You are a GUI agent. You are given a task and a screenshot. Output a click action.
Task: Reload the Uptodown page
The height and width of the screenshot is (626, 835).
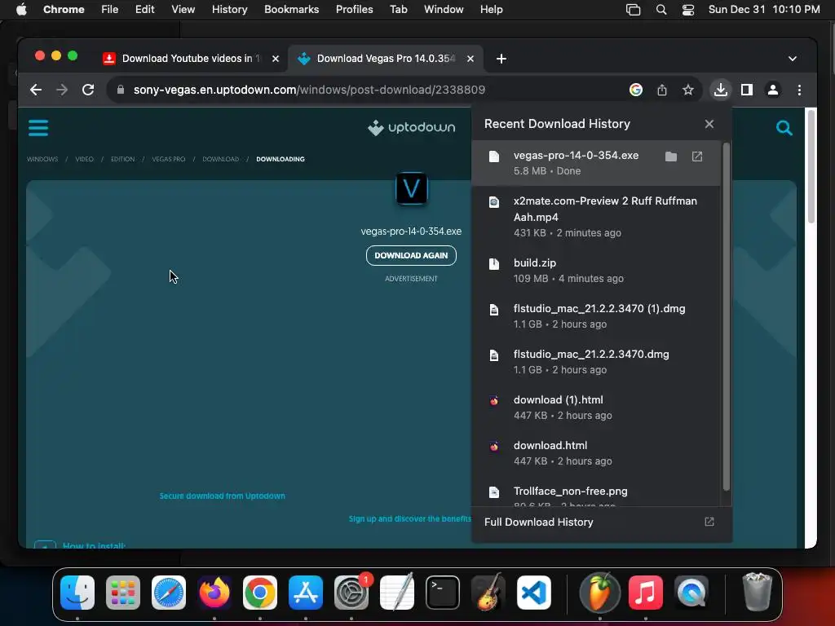point(88,90)
